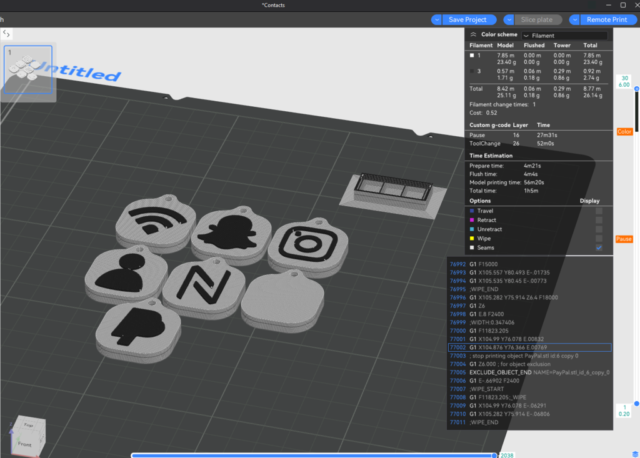
Task: Toggle the sidebar collapse arrows icon
Action: point(6,34)
